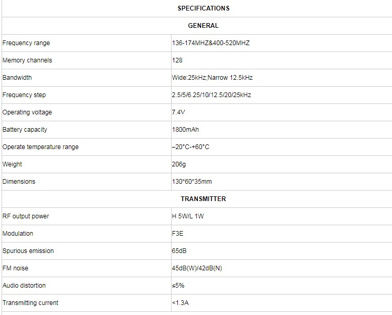Image resolution: width=392 pixels, height=315 pixels.
Task: Click the SPECIFICATIONS table heading
Action: [x=203, y=8]
